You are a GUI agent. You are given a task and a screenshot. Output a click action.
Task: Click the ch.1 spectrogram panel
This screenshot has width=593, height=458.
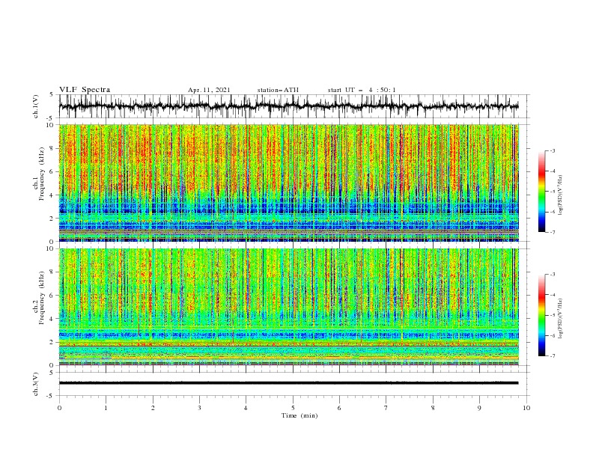pos(288,183)
